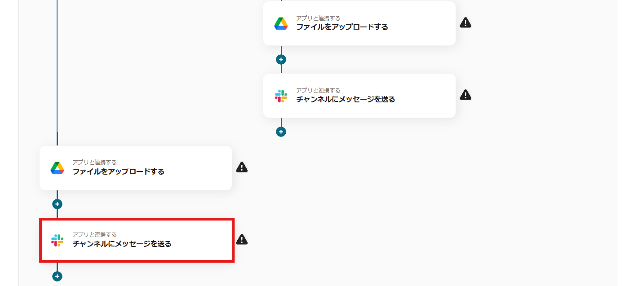Open the left-branch ファイルをアップロードする step title
Screen dimensions: 638x286
click(x=118, y=172)
